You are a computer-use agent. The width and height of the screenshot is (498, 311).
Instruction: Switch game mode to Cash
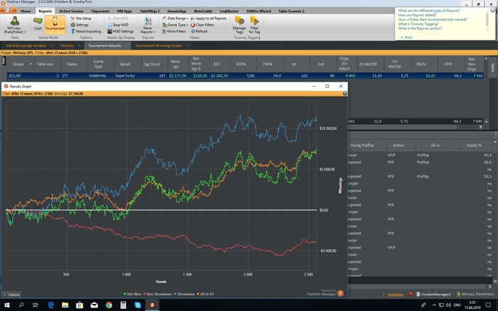(38, 23)
